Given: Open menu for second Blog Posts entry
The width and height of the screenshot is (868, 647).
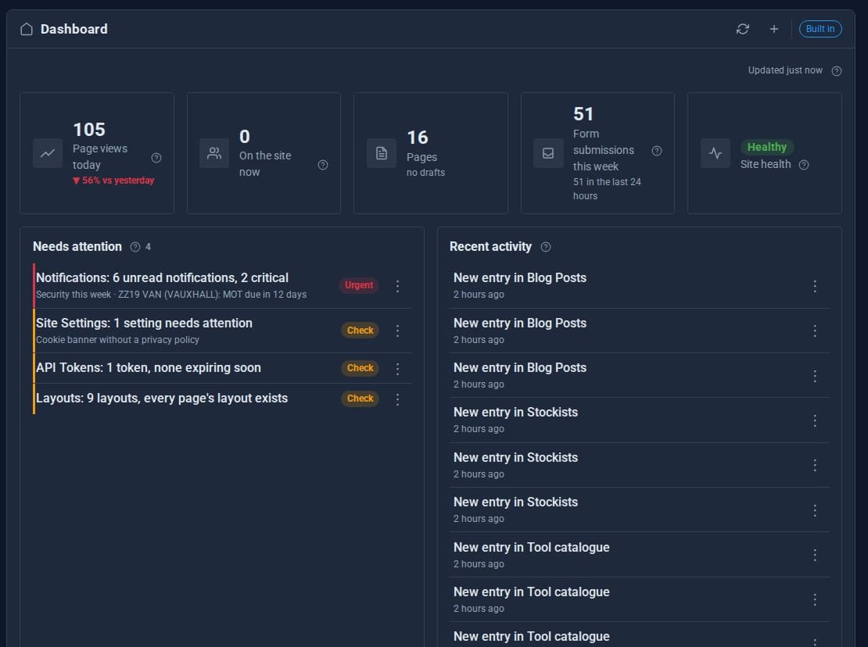Looking at the screenshot, I should tap(814, 331).
